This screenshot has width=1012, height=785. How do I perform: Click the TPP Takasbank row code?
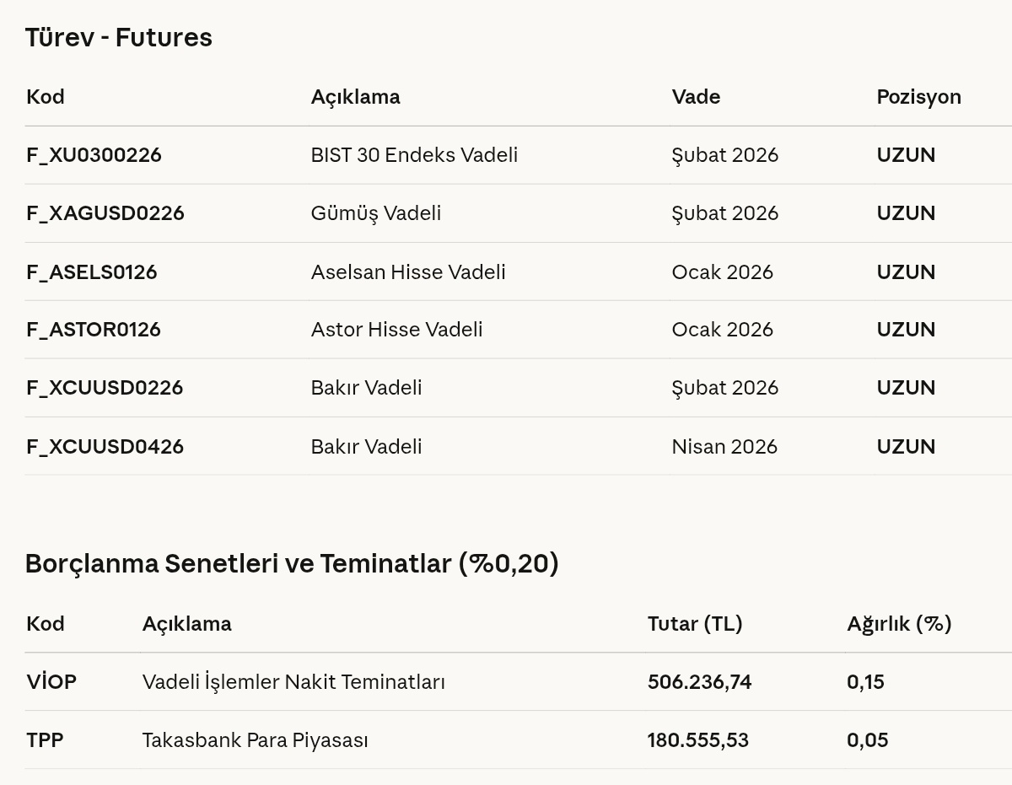pyautogui.click(x=45, y=740)
